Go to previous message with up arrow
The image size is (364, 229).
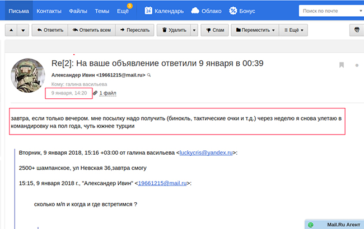coord(11,30)
